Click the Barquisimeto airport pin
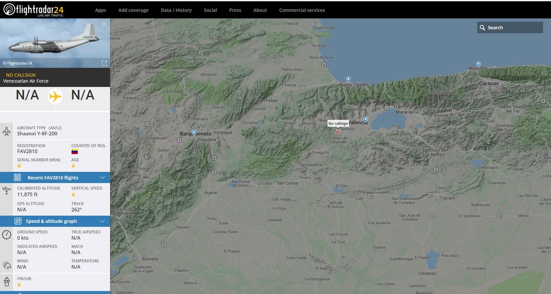This screenshot has height=294, width=551. [x=194, y=133]
